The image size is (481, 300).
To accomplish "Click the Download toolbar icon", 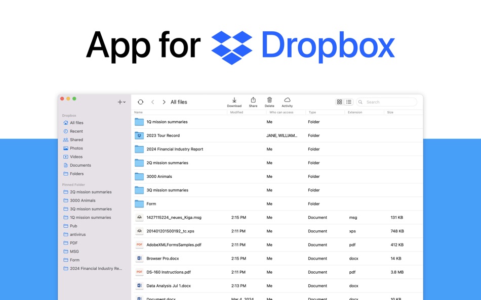I will (234, 102).
